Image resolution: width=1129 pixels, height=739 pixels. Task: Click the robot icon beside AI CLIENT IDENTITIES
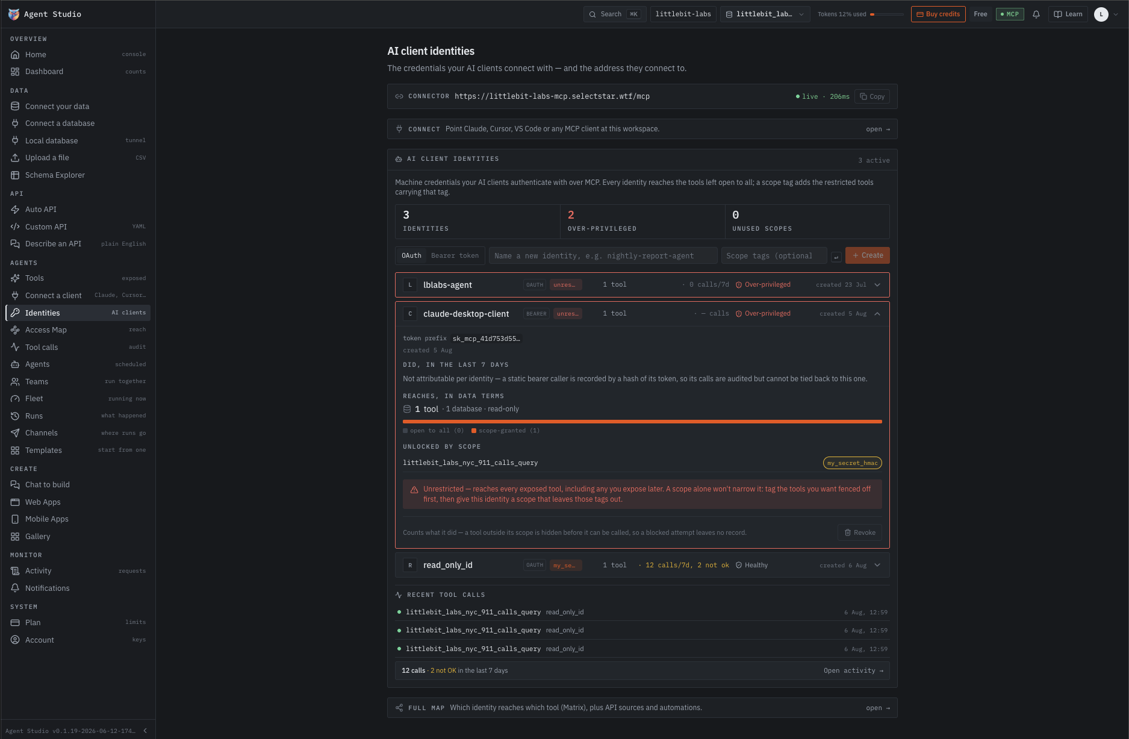[398, 159]
